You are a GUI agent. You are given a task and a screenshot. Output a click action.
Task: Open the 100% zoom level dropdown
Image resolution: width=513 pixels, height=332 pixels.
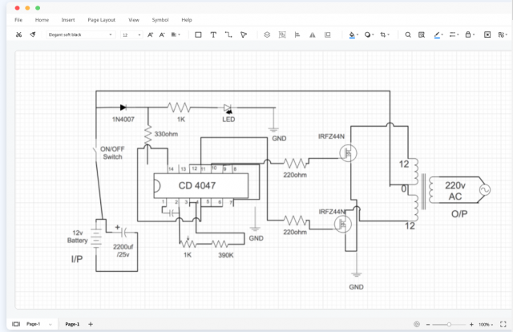486,325
